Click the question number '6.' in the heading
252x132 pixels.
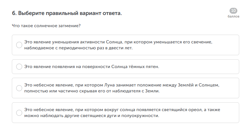(14, 13)
